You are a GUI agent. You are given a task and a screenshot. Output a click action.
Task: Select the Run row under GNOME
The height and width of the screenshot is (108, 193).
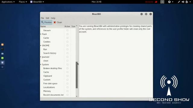pos(58,49)
